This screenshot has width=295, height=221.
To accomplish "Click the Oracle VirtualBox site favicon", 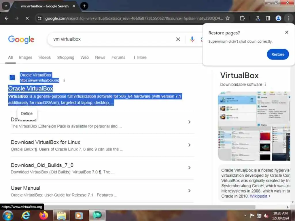I will (12, 77).
